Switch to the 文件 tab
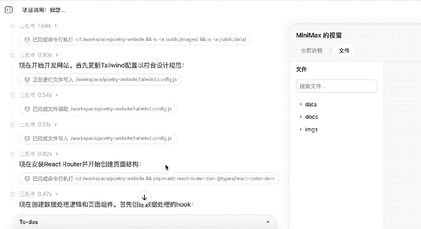The image size is (421, 229). (344, 50)
